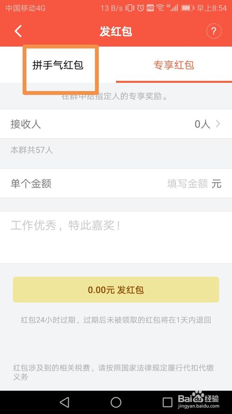Image resolution: width=232 pixels, height=414 pixels.
Task: Tap the 工作优秀，特此嘉奖 message field
Action: 116,237
